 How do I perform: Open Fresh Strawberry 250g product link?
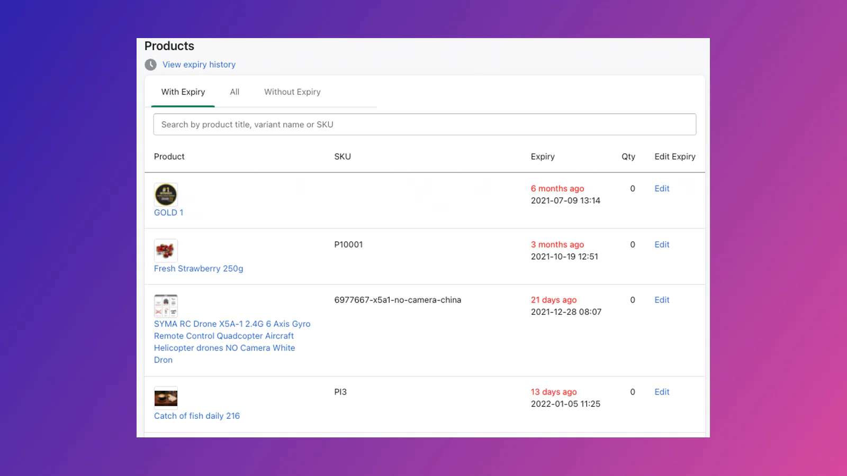click(199, 269)
